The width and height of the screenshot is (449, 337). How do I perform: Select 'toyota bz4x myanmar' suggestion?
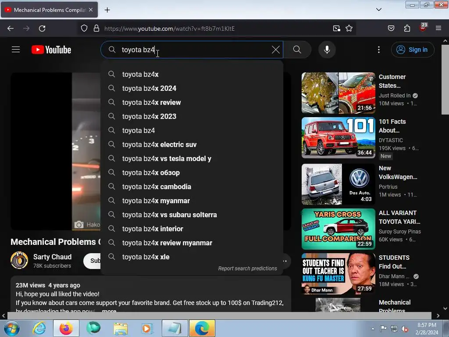coord(192,201)
